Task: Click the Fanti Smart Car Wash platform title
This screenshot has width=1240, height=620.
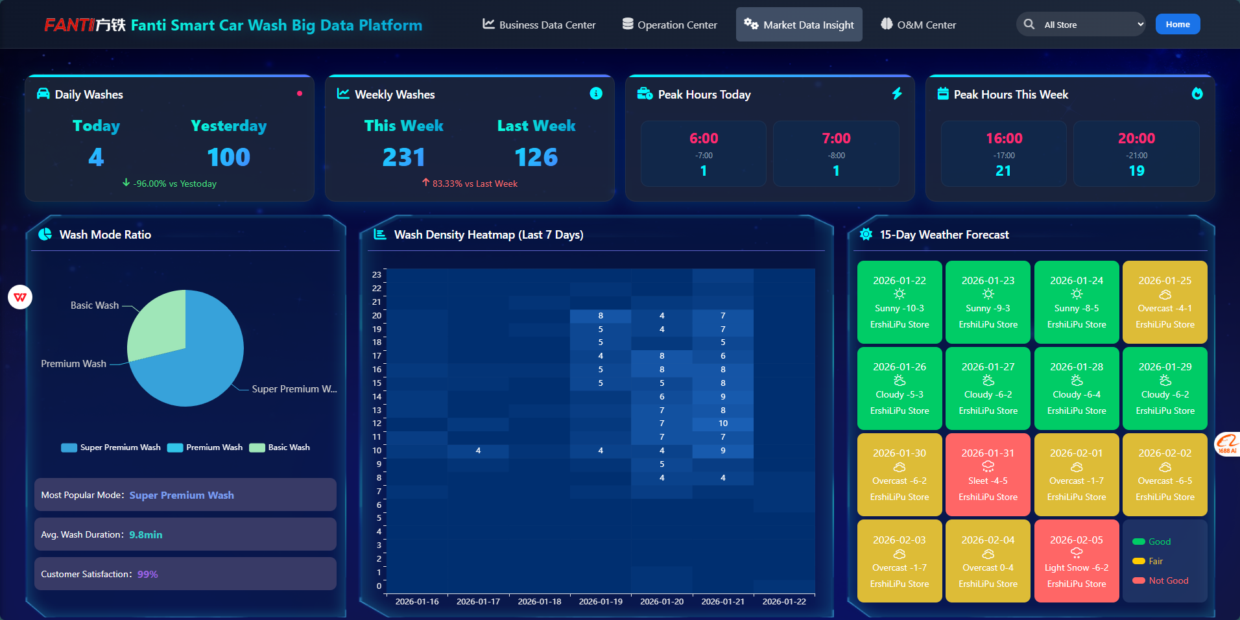Action: pyautogui.click(x=276, y=25)
